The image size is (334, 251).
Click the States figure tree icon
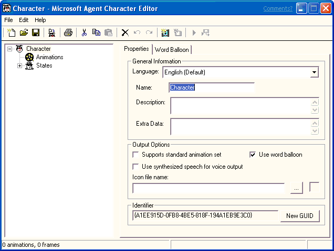pyautogui.click(x=29, y=66)
